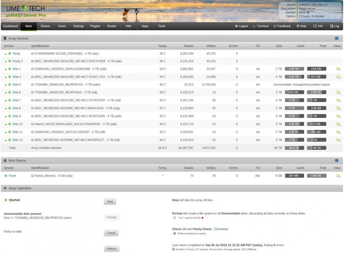Click the version info icon next to 6.5.2
Screen dimensions: 344x255
pos(308,12)
